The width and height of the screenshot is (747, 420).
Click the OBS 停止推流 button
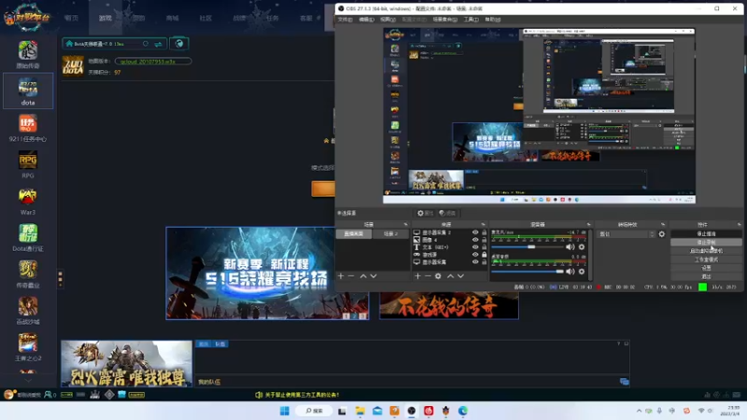click(706, 234)
